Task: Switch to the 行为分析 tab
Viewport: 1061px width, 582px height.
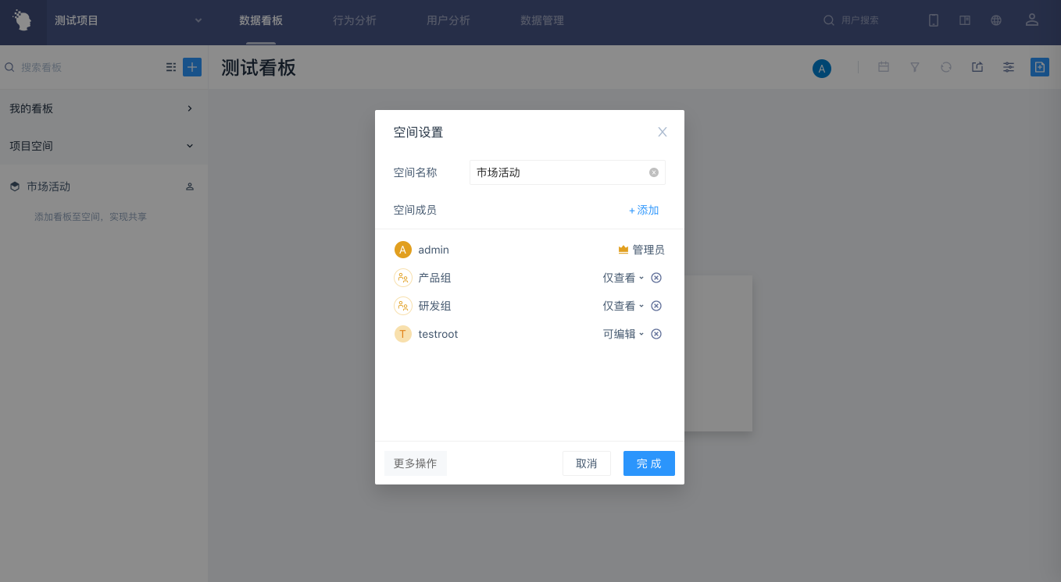Action: [355, 21]
